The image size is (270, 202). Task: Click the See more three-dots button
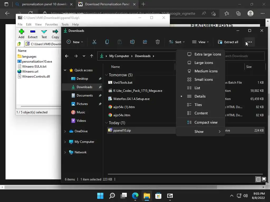coord(249,42)
